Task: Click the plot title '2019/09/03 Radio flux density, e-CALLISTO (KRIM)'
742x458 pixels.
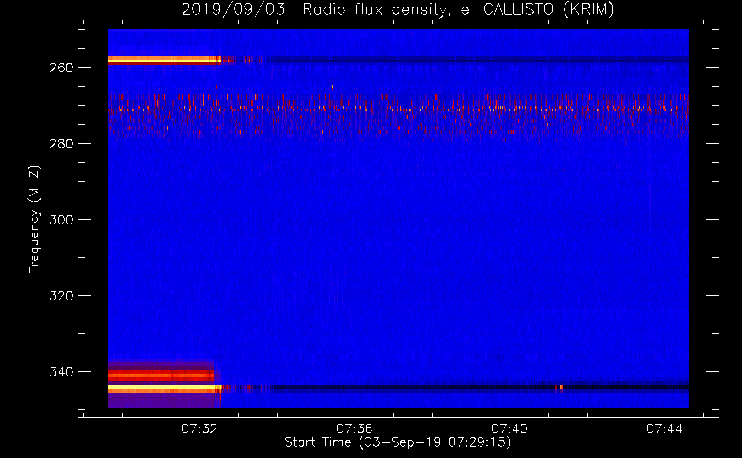Action: tap(398, 9)
